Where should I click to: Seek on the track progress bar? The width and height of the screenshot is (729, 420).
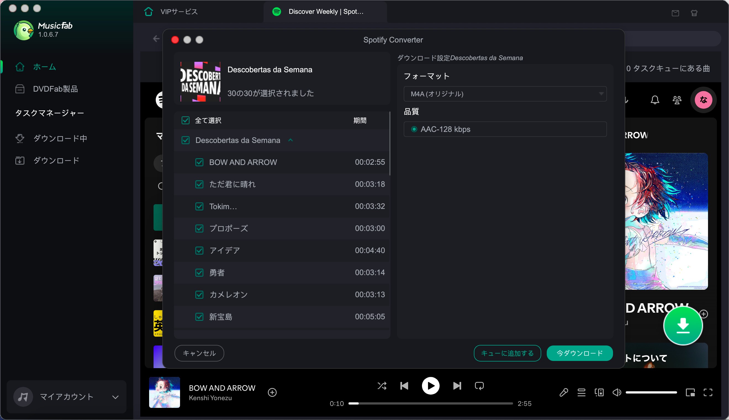tap(430, 403)
